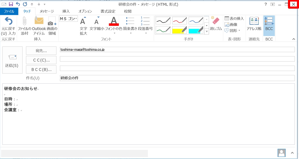Switch to the 挿入 ribbon tab

click(66, 11)
